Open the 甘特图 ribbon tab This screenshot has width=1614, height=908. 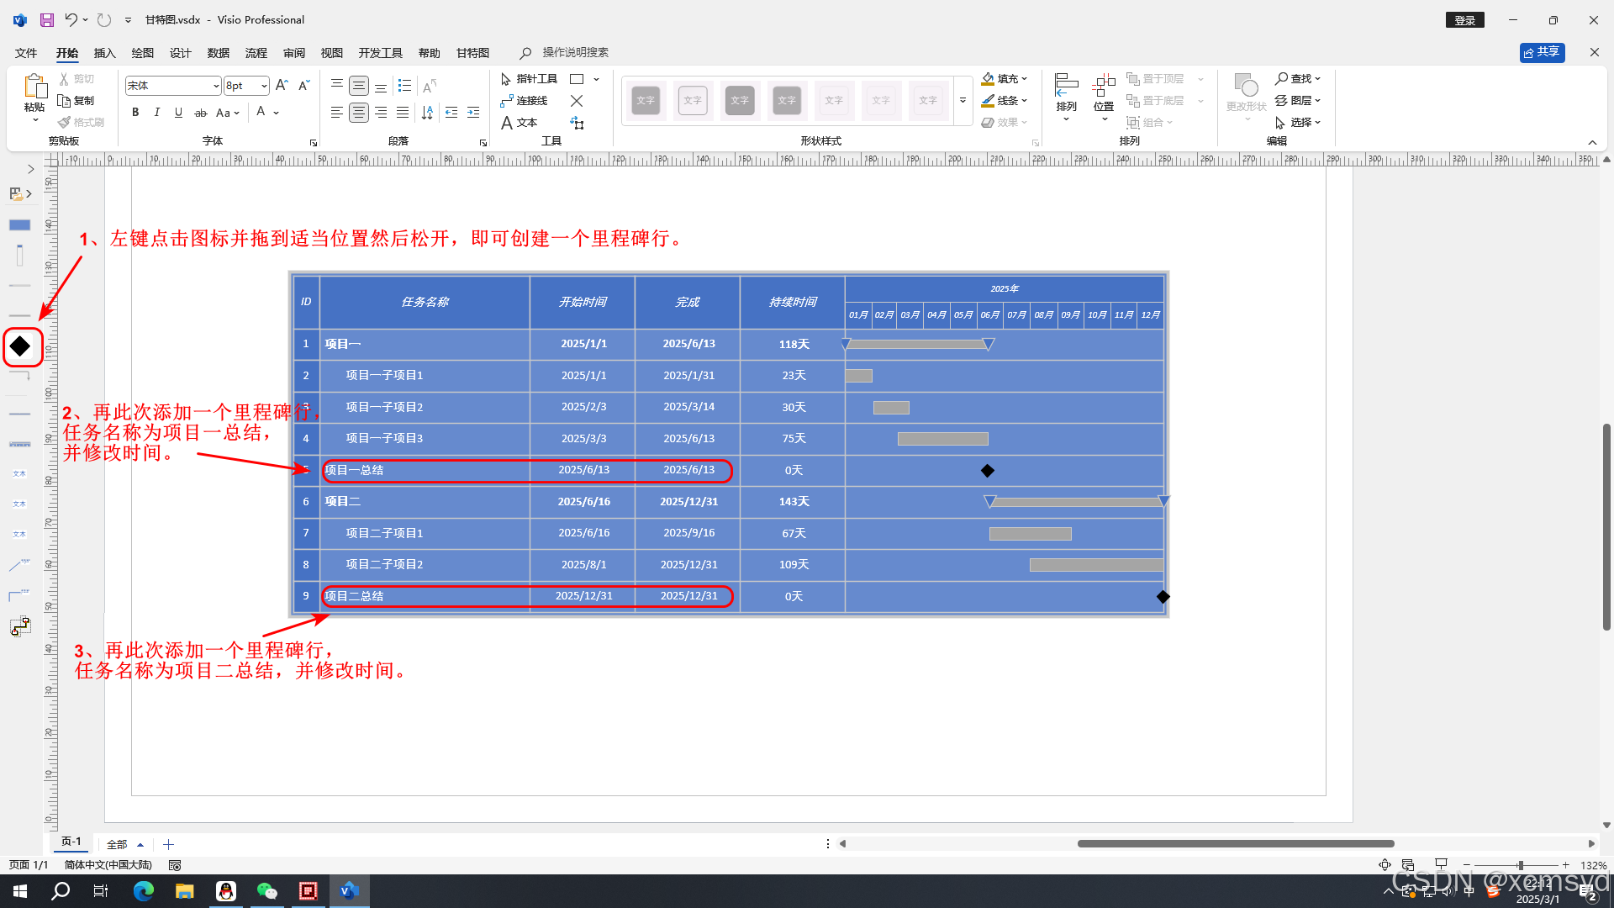pos(472,53)
